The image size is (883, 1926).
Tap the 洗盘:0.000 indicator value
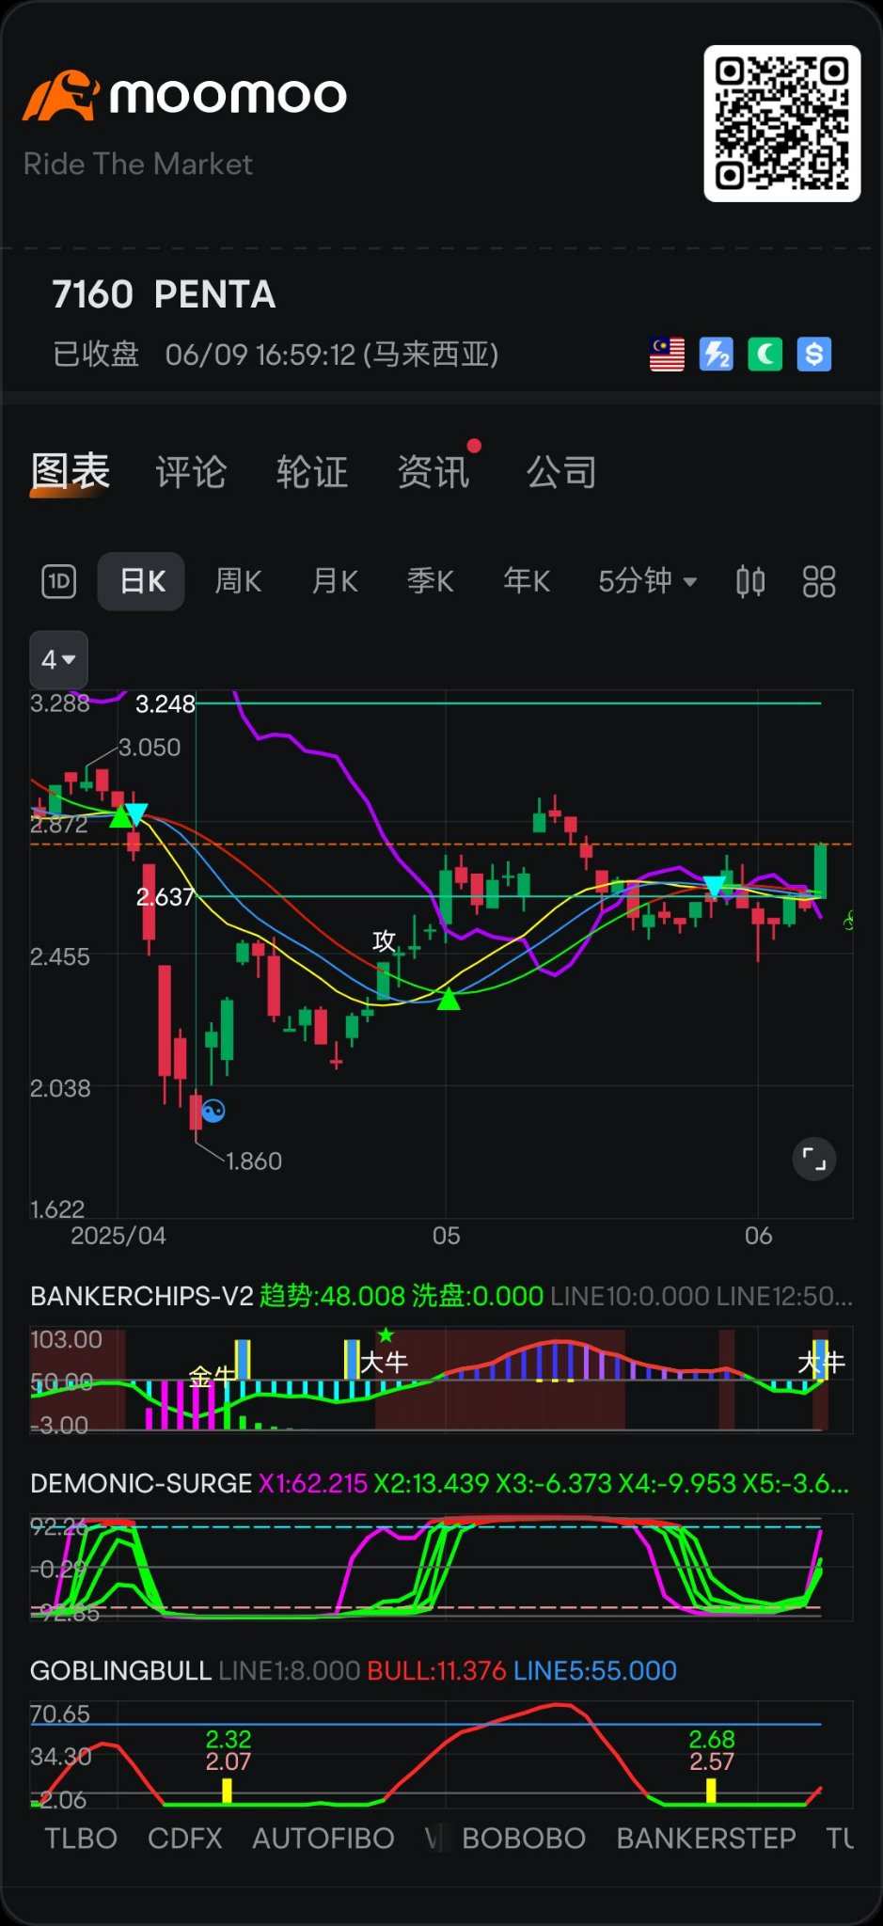click(x=478, y=1296)
